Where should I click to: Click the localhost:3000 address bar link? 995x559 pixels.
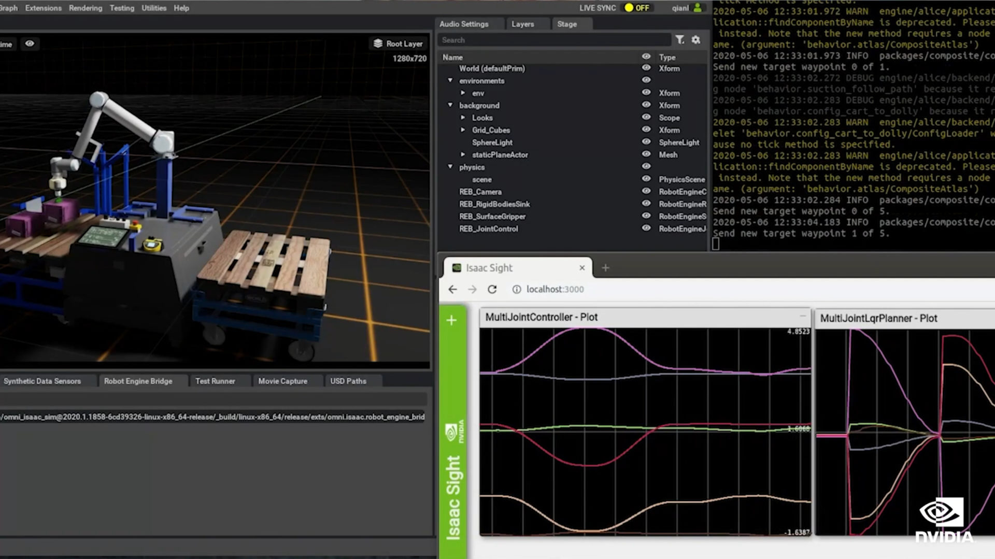coord(555,289)
